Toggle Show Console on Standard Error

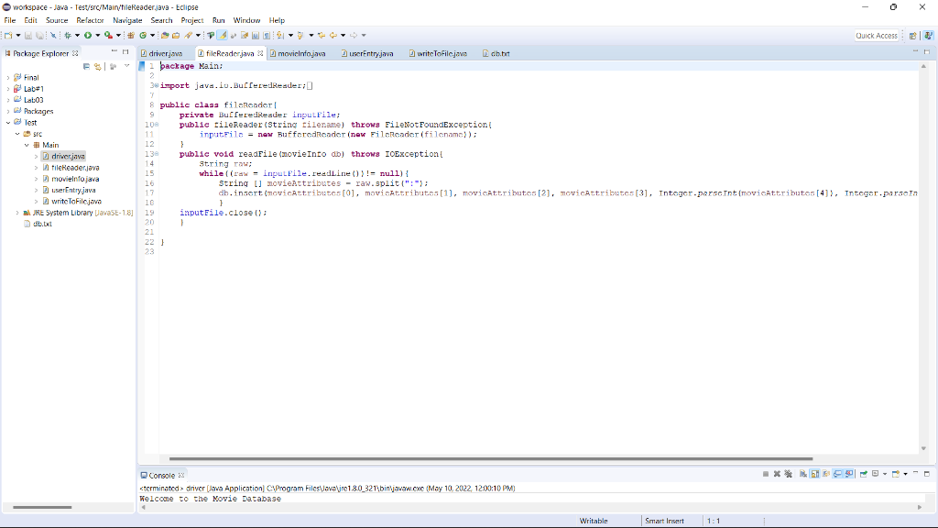point(849,474)
